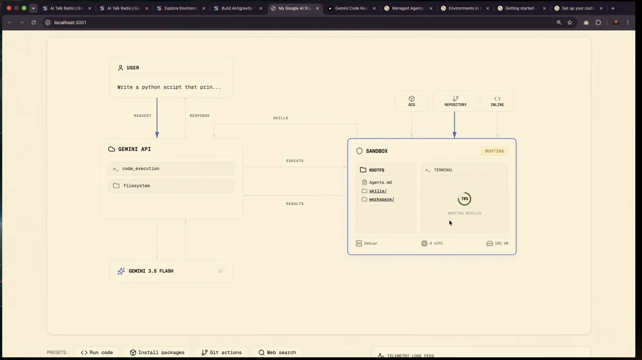Switch to the Managed Agents tab

[406, 8]
